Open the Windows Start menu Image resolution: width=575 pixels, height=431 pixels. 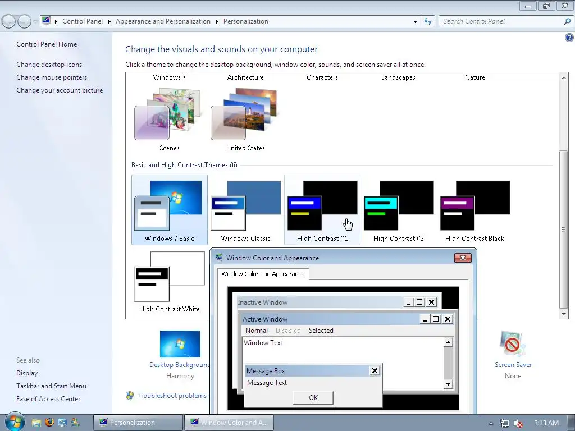pos(15,422)
